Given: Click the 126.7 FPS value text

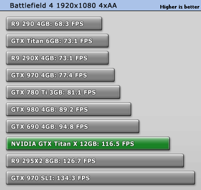Looking at the screenshot, I should click(x=79, y=161).
